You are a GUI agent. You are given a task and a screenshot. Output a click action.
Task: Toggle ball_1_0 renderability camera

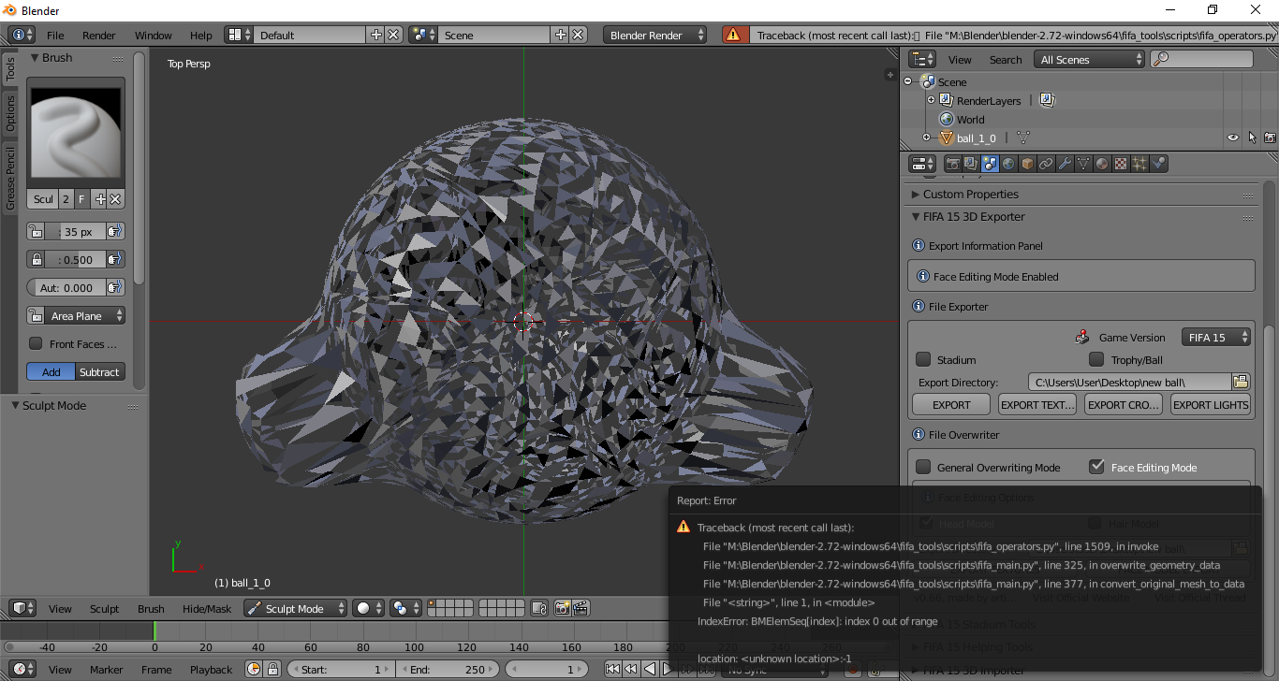1270,138
